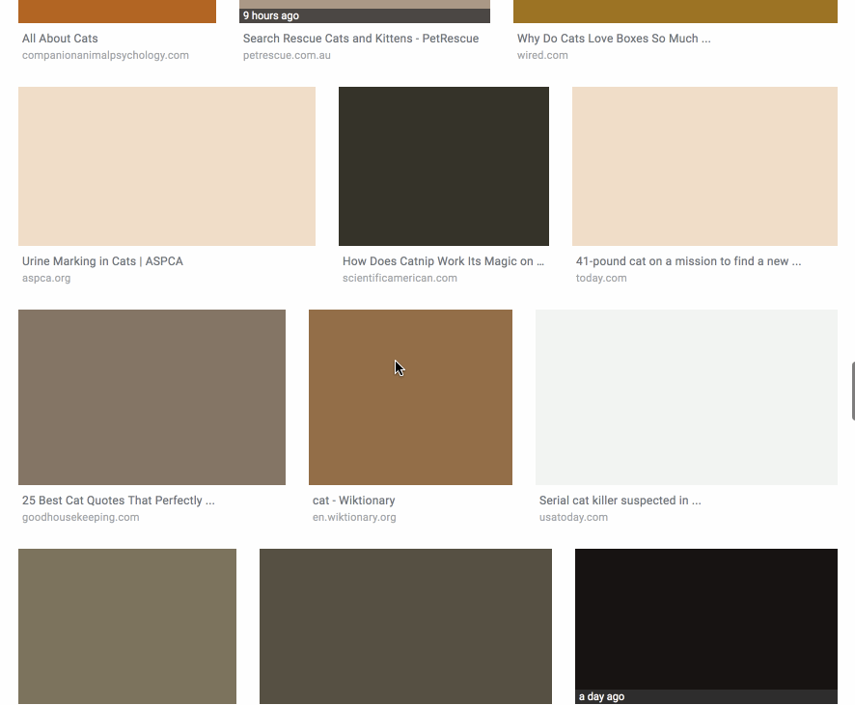Click 'Urine Marking in Cats | ASPCA' title

[x=102, y=261]
